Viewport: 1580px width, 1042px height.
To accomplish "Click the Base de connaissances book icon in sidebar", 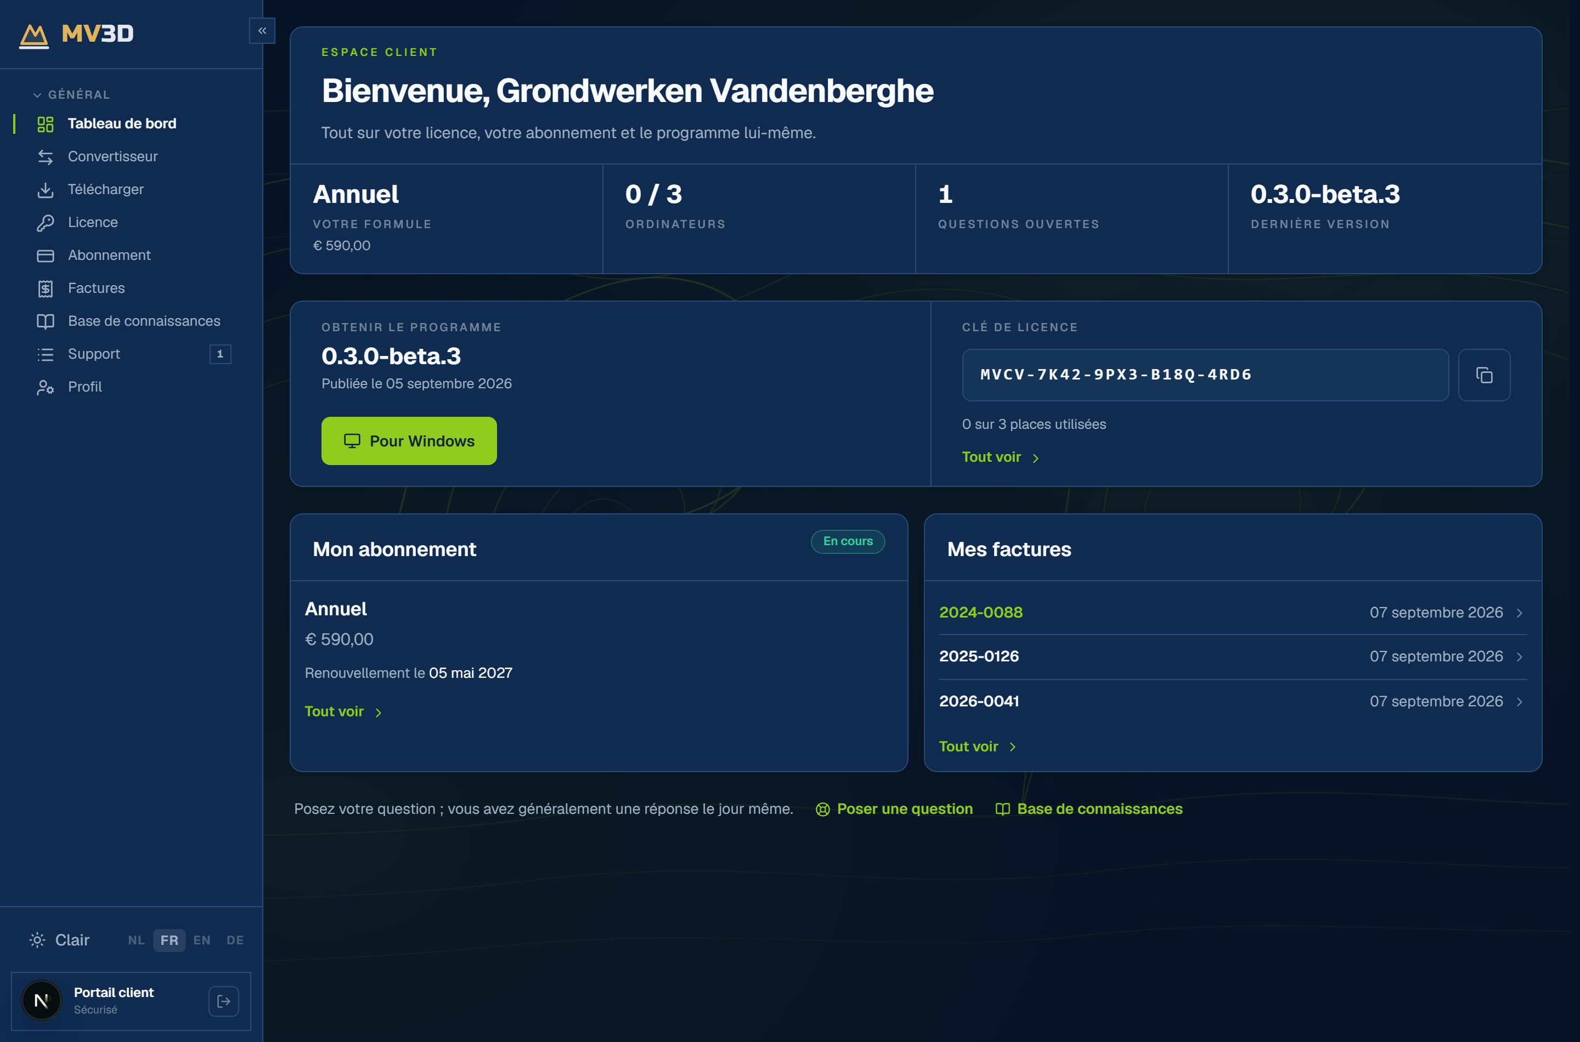I will coord(45,321).
